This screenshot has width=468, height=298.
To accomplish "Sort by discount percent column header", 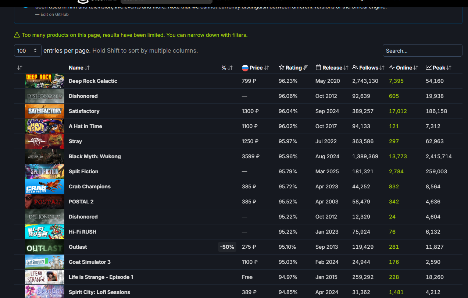I will [227, 68].
